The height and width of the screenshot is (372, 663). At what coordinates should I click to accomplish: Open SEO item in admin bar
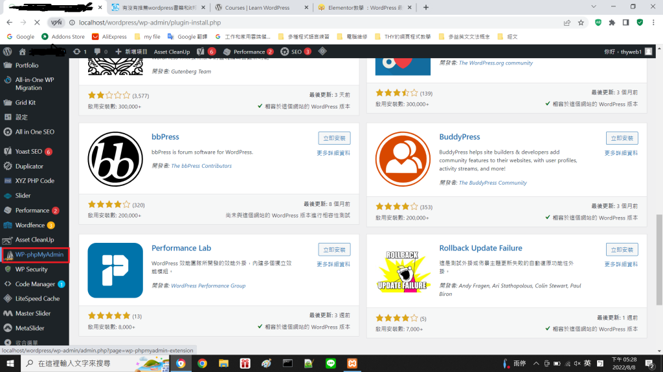295,52
